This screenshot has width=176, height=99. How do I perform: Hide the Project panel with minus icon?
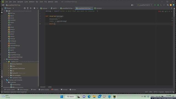tap(37, 8)
